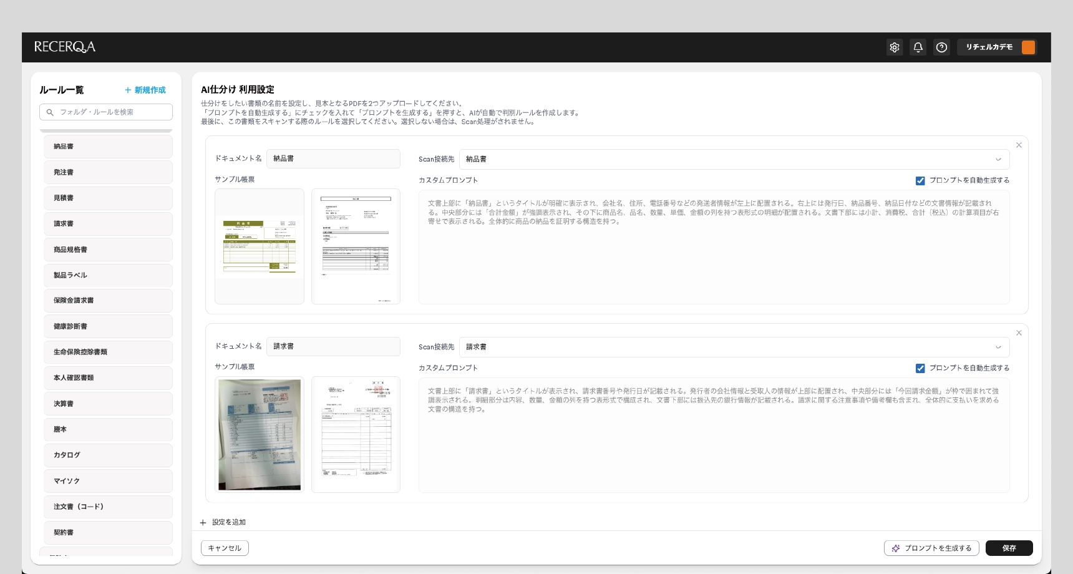This screenshot has height=574, width=1073.
Task: Remove the 納品書 setting card with X
Action: point(1019,145)
